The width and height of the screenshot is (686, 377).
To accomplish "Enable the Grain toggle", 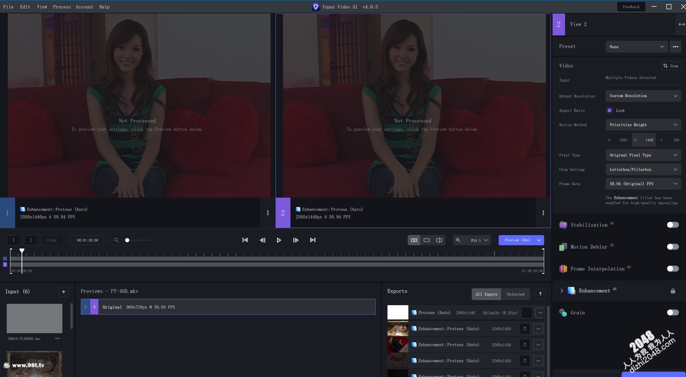I will click(x=673, y=313).
